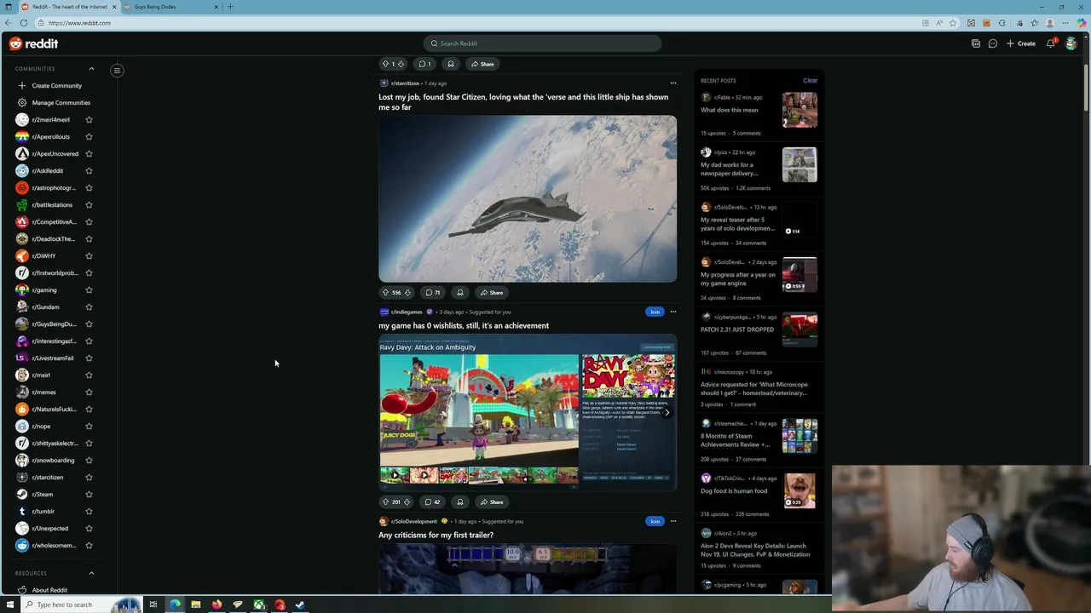Open the user avatar menu
The image size is (1091, 613).
1071,43
